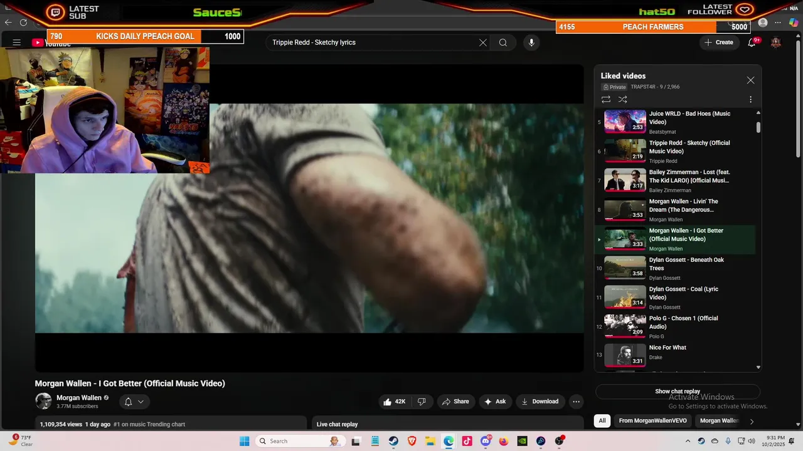Play Trippie Redd - Sketchy from playlist
The image size is (803, 451).
click(x=676, y=151)
